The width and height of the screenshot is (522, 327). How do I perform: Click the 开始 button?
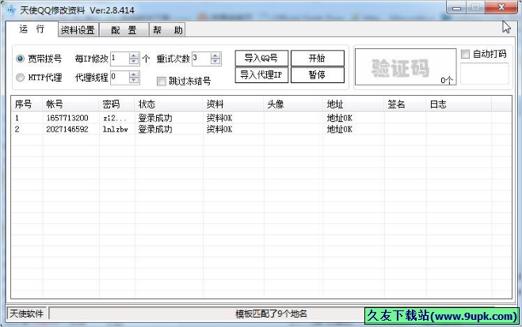[318, 59]
